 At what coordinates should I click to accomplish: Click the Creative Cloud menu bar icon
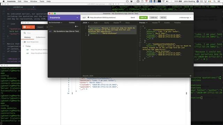[x=127, y=1]
